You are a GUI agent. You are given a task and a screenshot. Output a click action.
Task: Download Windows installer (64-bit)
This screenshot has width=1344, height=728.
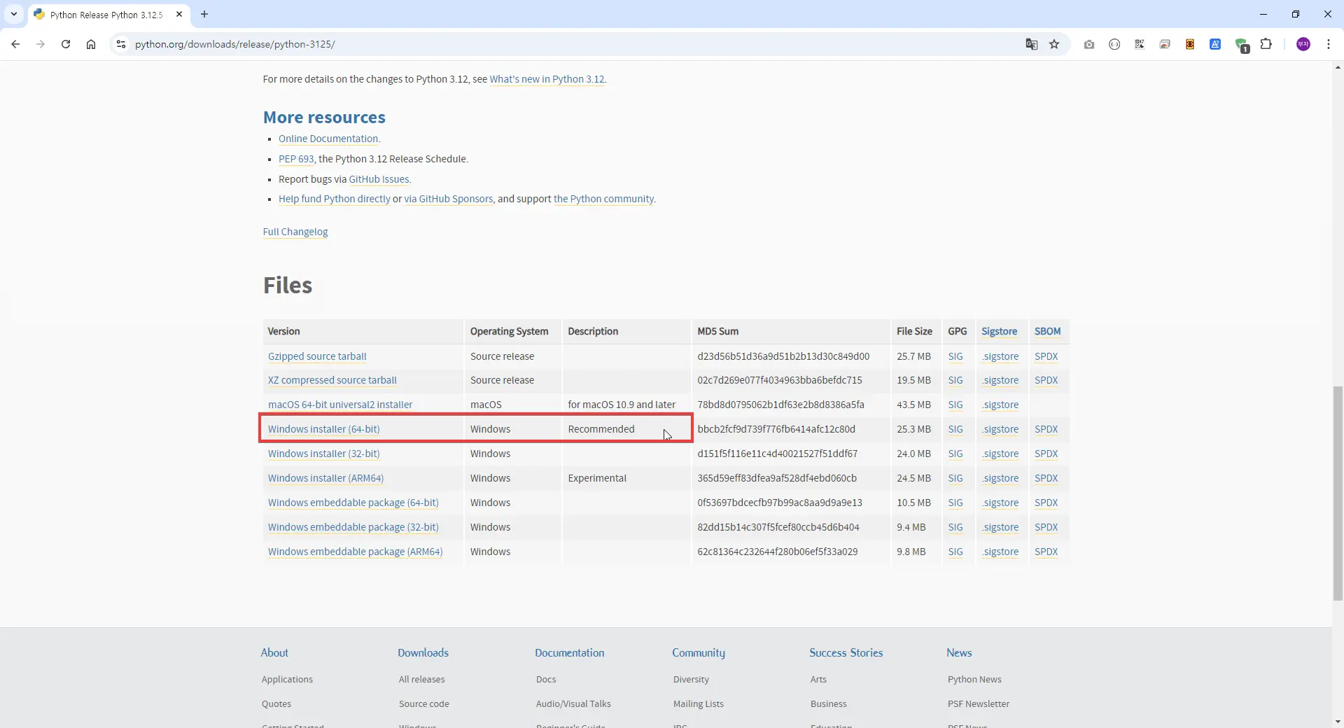point(324,429)
